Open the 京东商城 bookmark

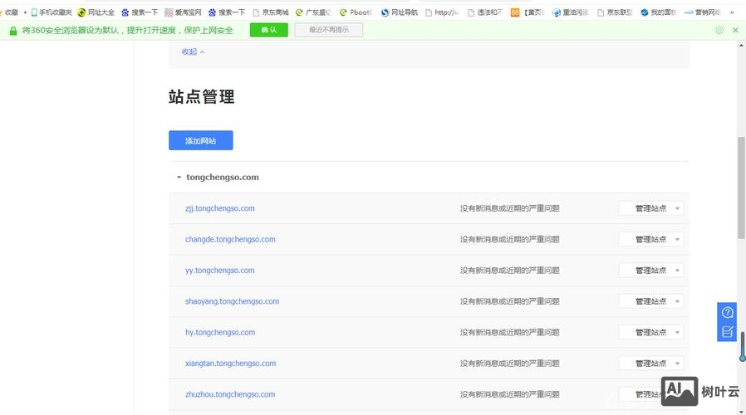271,12
